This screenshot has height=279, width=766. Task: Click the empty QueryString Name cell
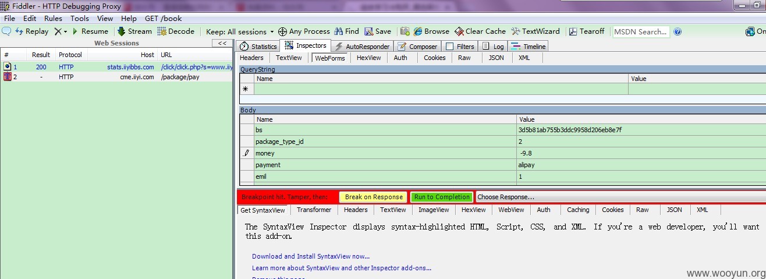441,89
